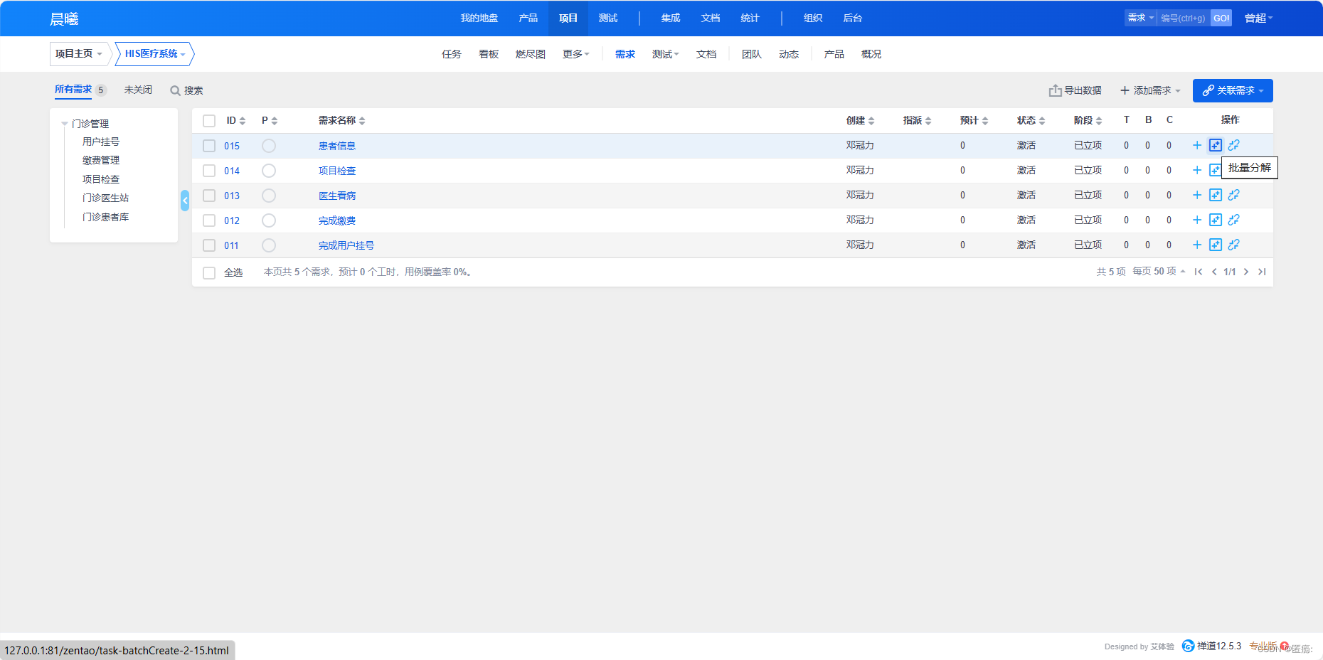Open 产品 in top menu
Viewport: 1323px width, 660px height.
(x=528, y=18)
